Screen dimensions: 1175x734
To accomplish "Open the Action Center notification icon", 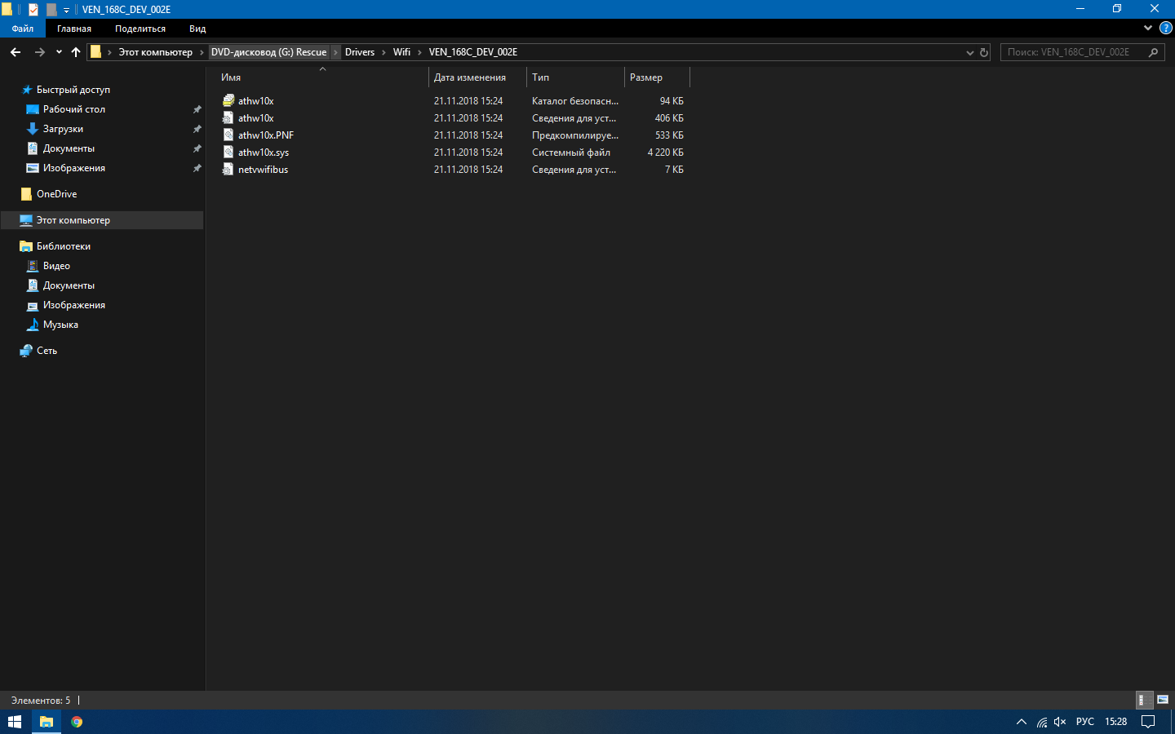I will (1148, 722).
